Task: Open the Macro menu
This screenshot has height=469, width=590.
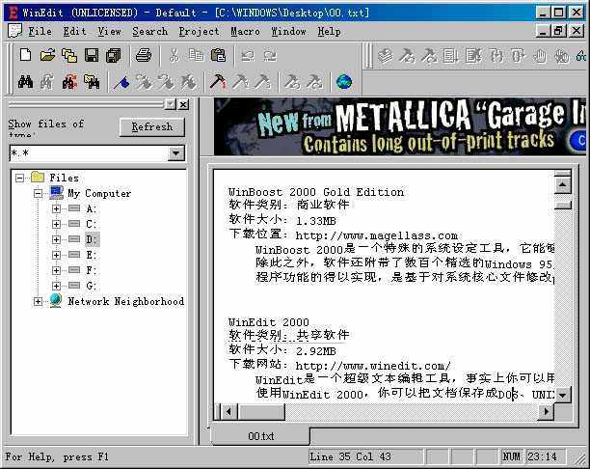Action: point(245,31)
